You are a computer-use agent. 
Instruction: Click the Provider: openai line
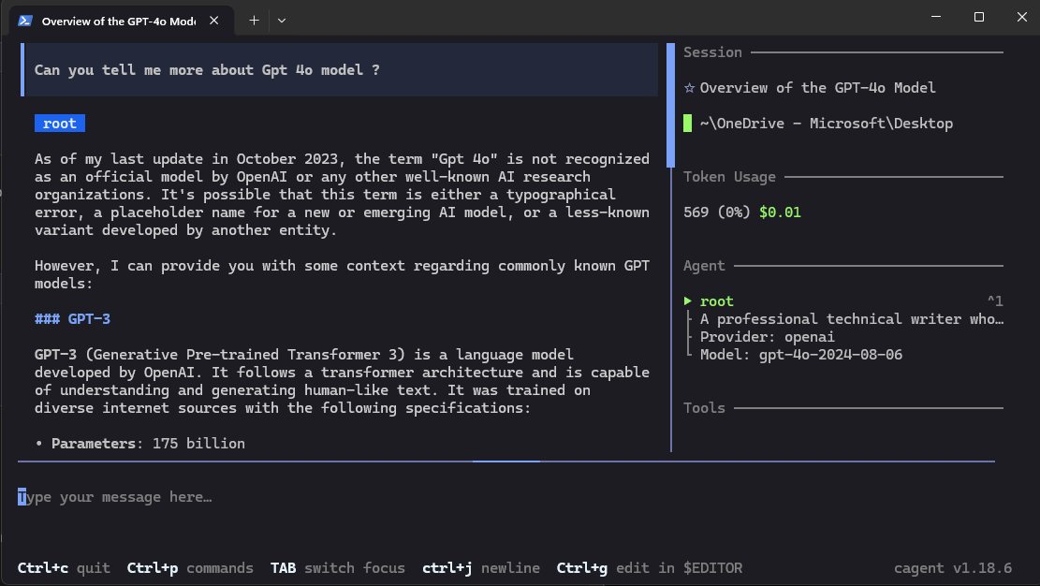[768, 337]
